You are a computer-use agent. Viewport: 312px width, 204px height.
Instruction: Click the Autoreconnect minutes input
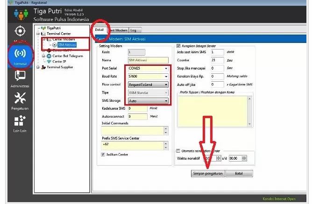click(x=138, y=117)
